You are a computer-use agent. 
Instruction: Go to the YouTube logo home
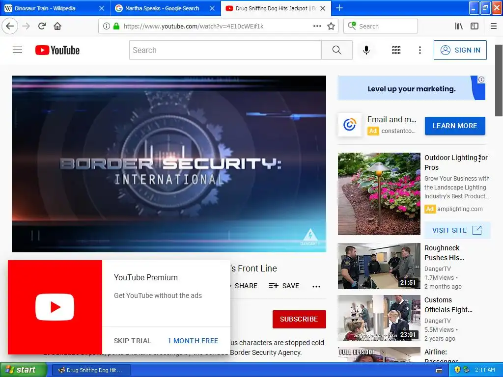point(57,50)
